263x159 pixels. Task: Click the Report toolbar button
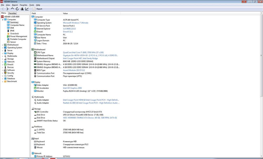37,9
